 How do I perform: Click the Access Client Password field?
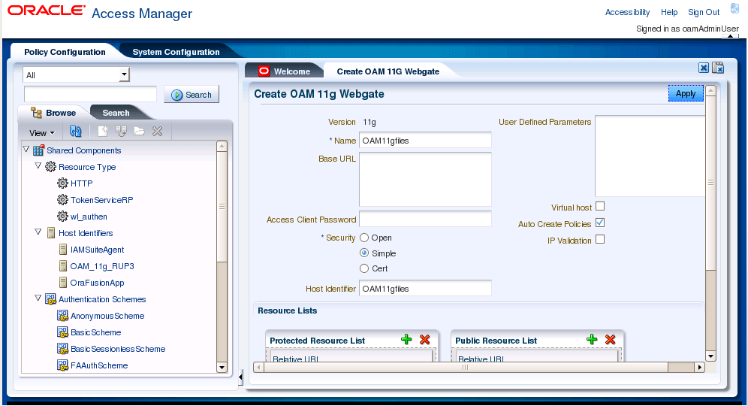(425, 219)
